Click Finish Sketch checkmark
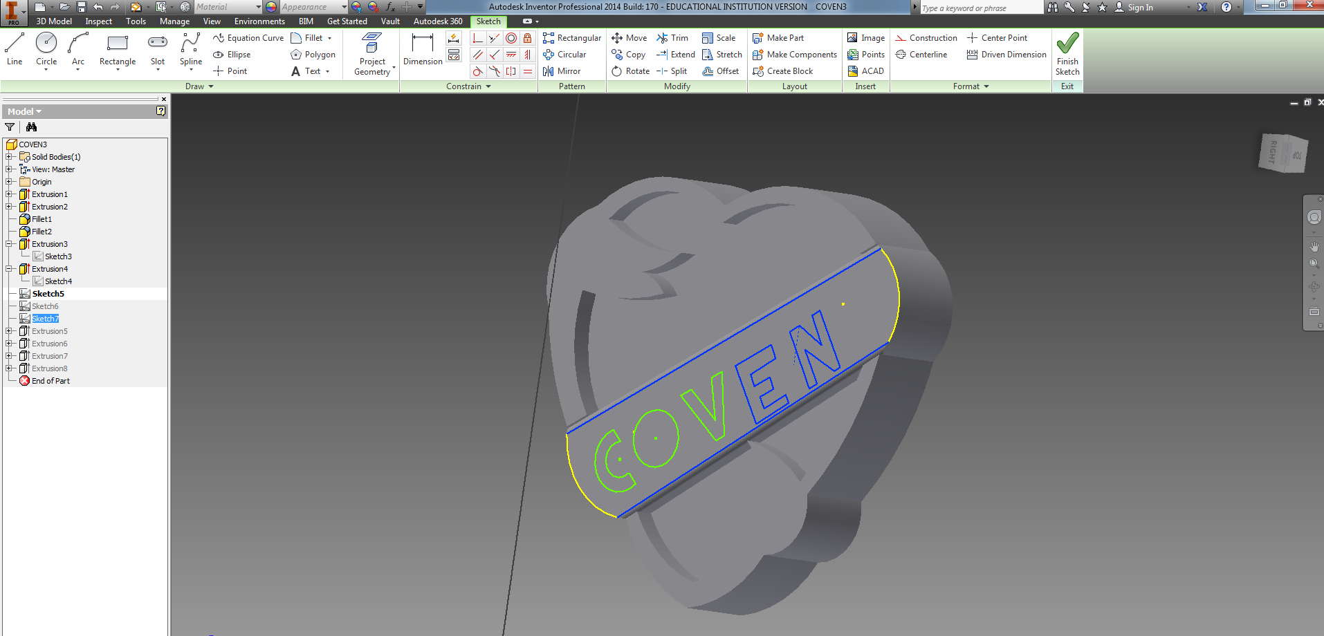 pos(1067,54)
